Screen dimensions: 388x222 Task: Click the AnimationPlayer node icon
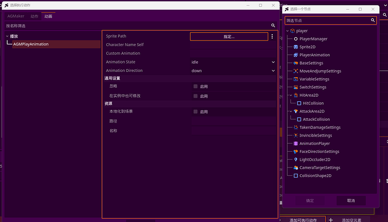tap(296, 143)
